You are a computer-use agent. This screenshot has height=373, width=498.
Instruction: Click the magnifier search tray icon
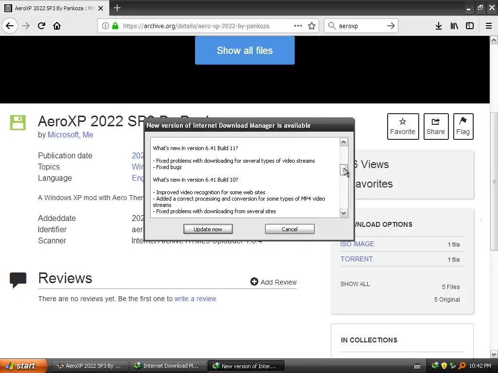(462, 366)
